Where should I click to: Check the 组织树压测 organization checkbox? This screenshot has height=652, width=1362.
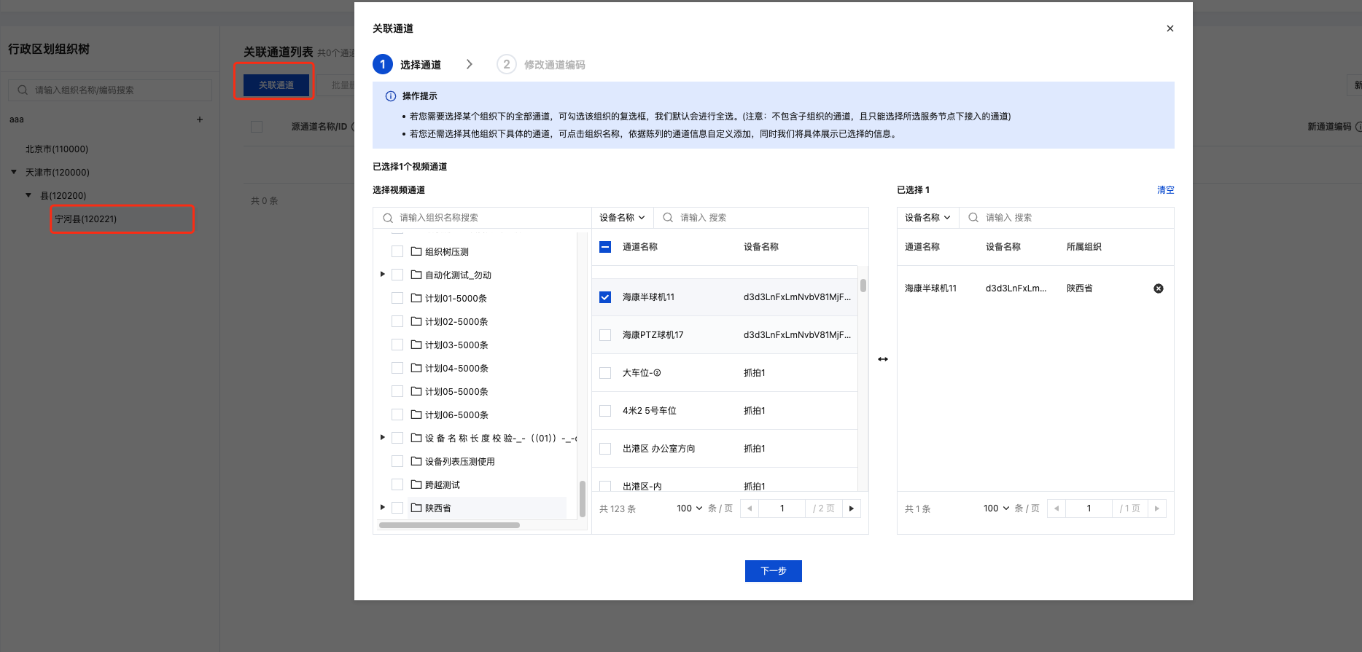397,251
